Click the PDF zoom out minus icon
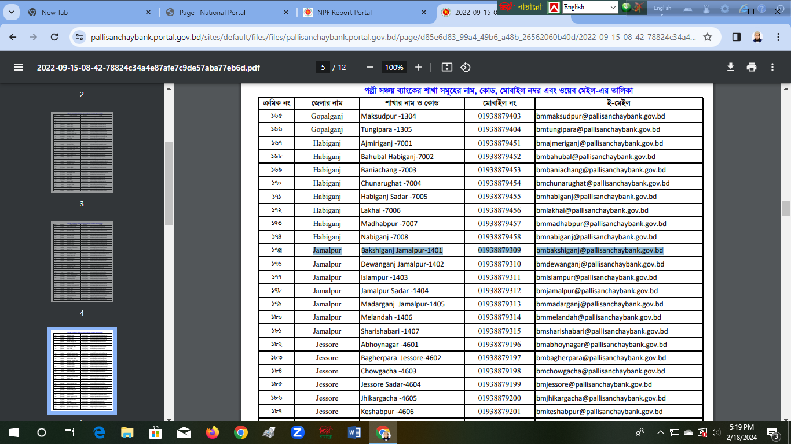The height and width of the screenshot is (444, 791). point(370,67)
